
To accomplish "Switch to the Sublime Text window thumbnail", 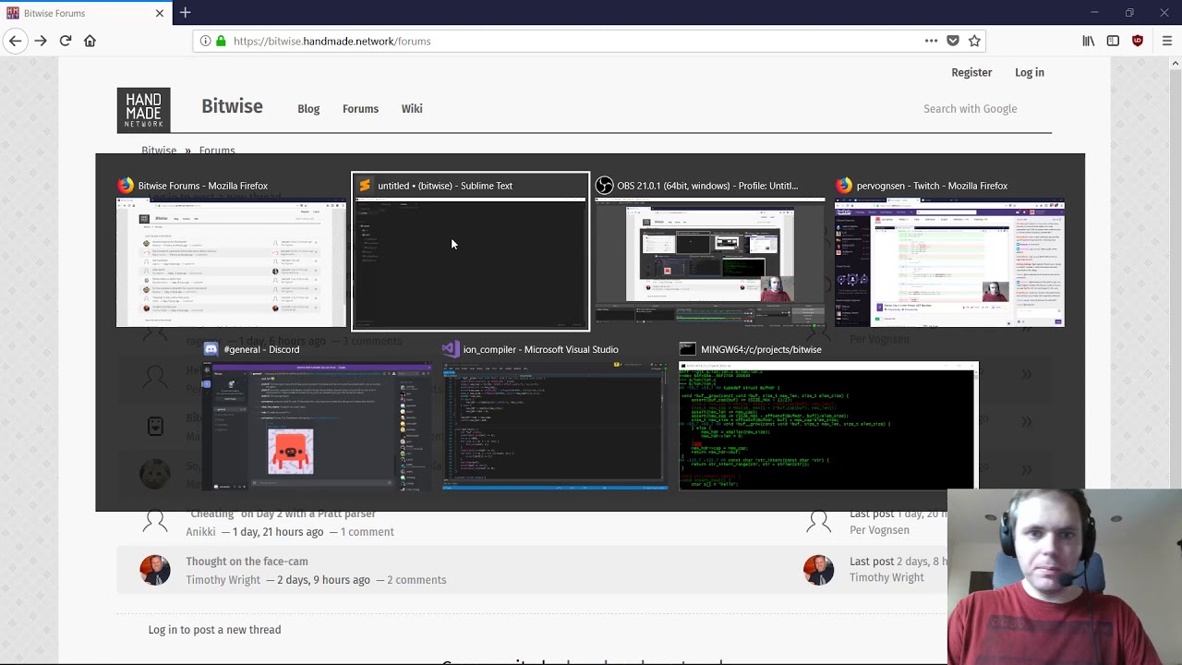I will (x=471, y=263).
